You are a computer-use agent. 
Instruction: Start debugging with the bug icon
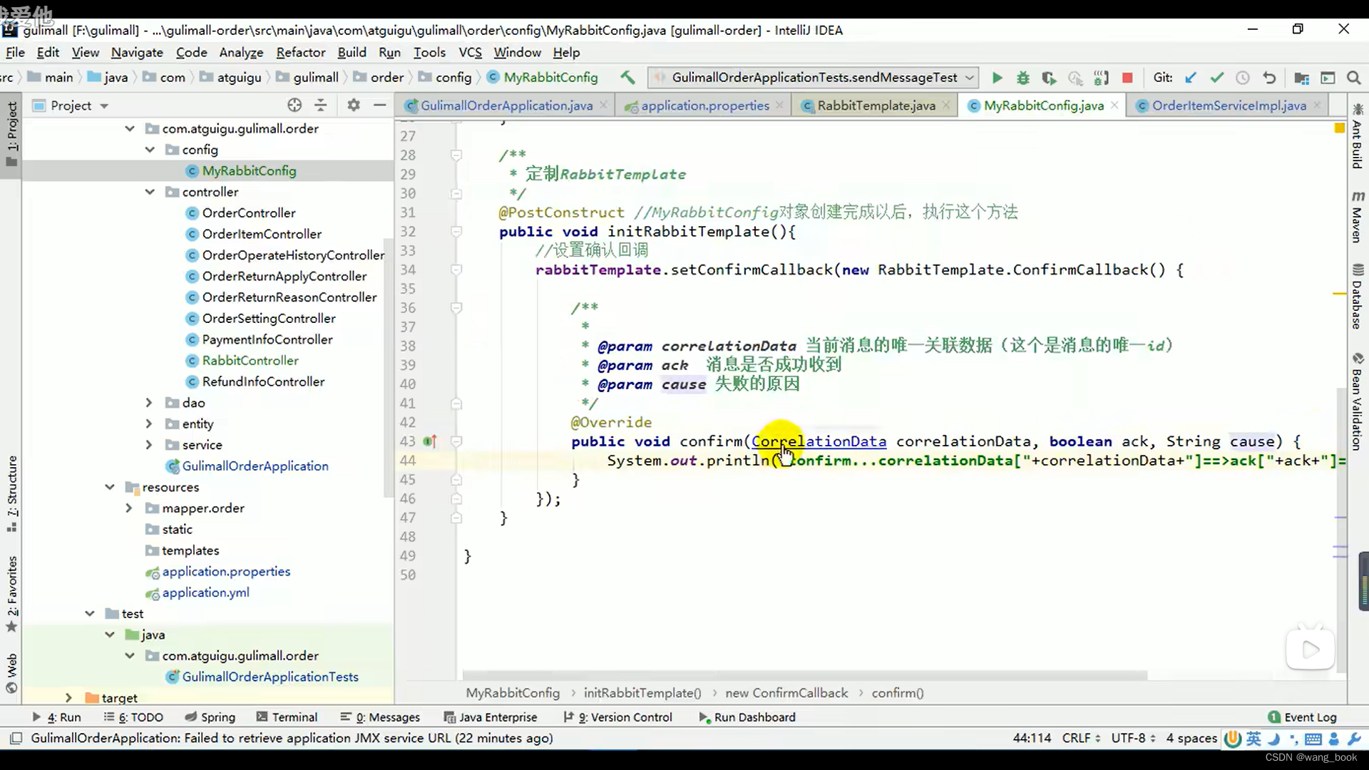click(1022, 78)
